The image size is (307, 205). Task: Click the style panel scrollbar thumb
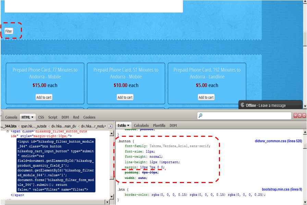[x=305, y=146]
